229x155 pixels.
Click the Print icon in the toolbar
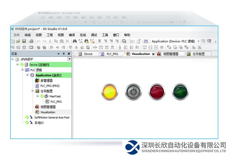point(30,41)
